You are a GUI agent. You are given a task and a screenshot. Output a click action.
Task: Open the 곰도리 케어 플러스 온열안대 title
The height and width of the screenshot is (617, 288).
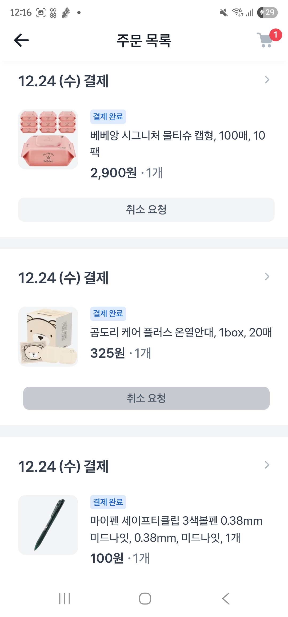[181, 332]
